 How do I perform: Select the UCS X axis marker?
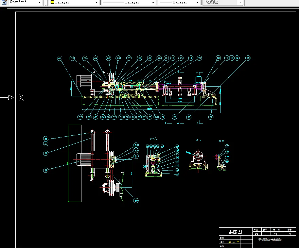pyautogui.click(x=21, y=98)
